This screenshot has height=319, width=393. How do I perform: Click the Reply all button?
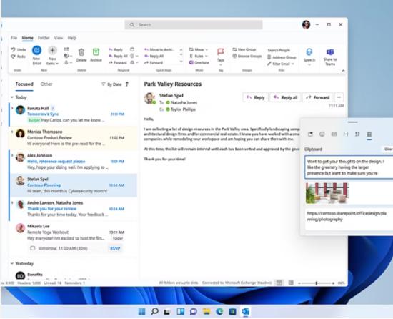(286, 97)
